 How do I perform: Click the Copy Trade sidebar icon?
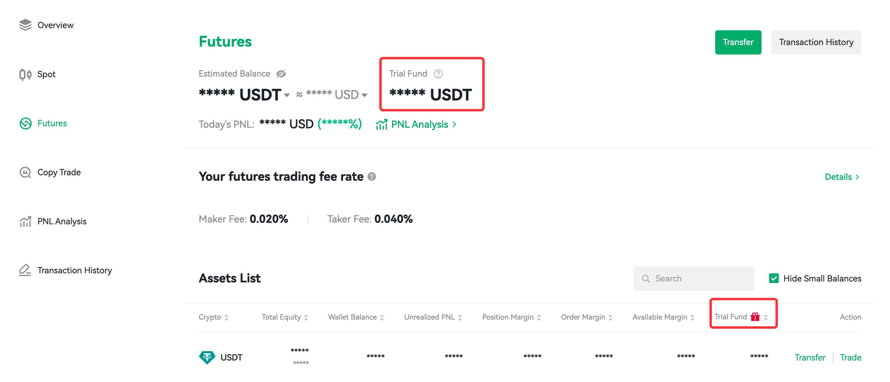tap(25, 172)
